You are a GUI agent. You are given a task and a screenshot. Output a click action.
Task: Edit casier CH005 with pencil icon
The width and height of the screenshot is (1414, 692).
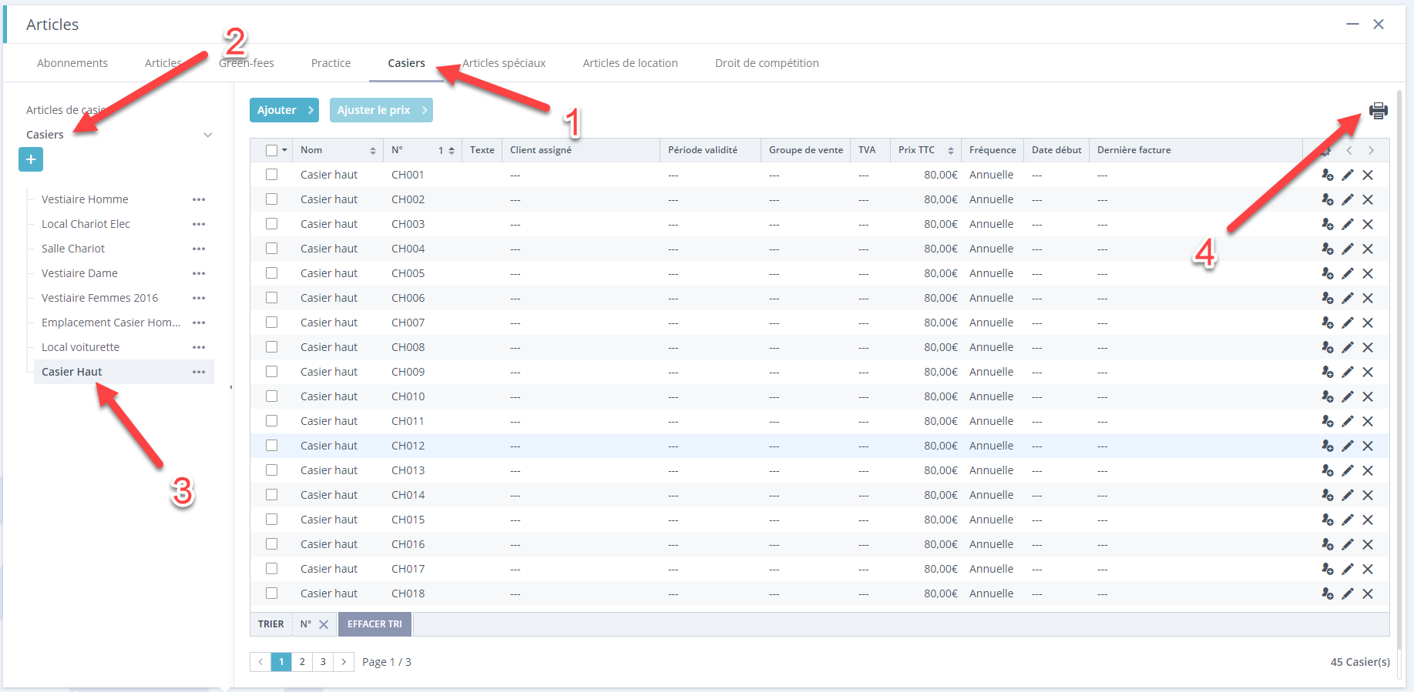[x=1347, y=273]
